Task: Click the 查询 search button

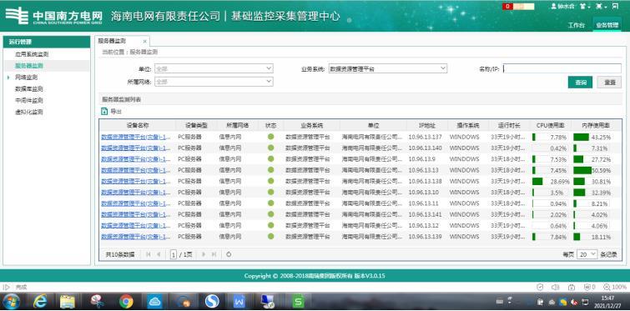Action: [x=580, y=83]
